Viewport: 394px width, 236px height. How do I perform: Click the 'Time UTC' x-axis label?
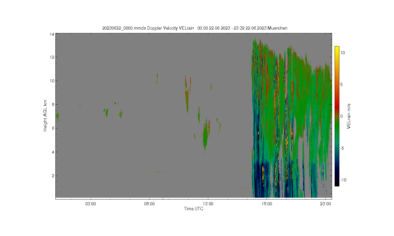pyautogui.click(x=194, y=209)
